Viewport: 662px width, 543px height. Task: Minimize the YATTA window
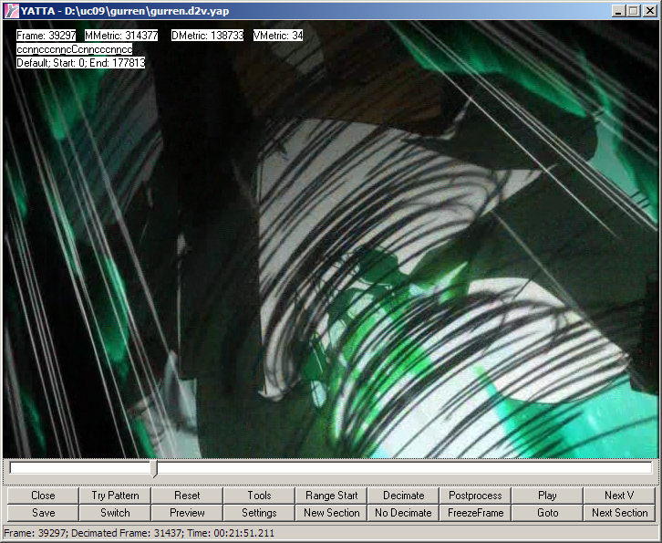pyautogui.click(x=618, y=11)
